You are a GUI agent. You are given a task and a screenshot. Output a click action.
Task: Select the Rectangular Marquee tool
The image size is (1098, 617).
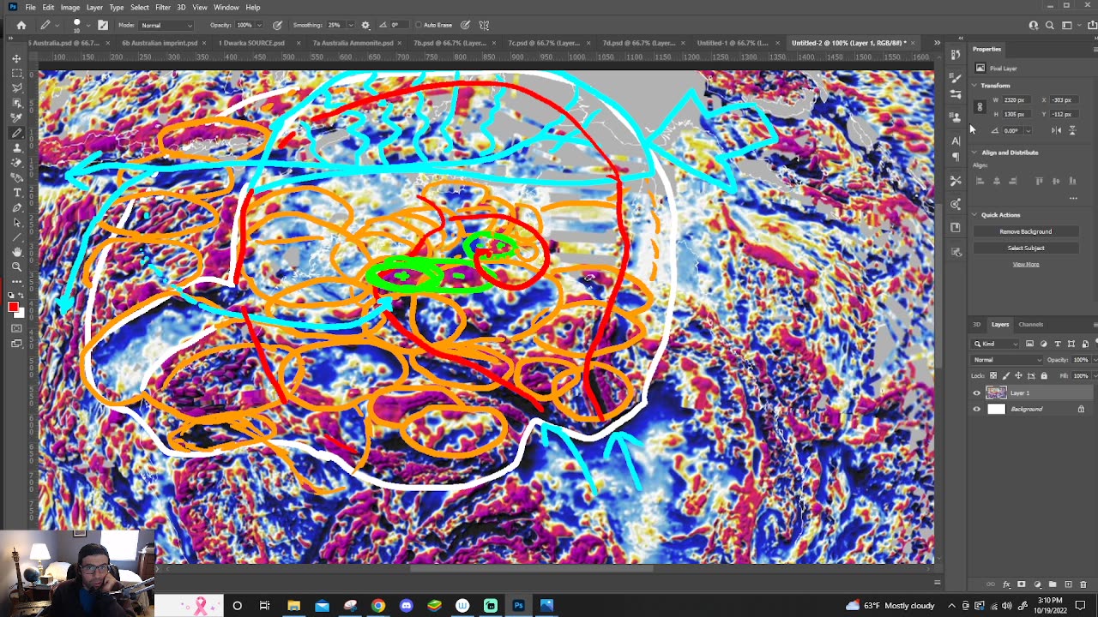point(16,74)
